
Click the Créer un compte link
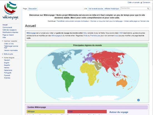[x=134, y=2]
